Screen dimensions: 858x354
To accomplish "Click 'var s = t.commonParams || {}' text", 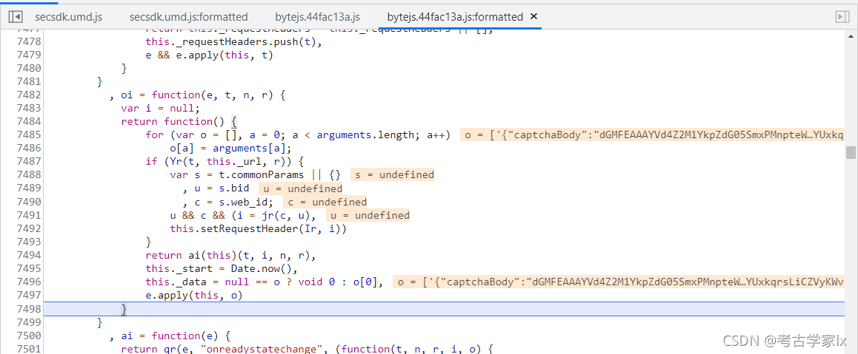I will 256,175.
